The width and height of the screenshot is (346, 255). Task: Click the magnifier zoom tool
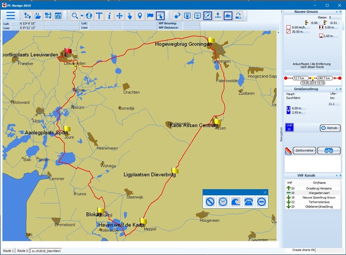point(73,16)
